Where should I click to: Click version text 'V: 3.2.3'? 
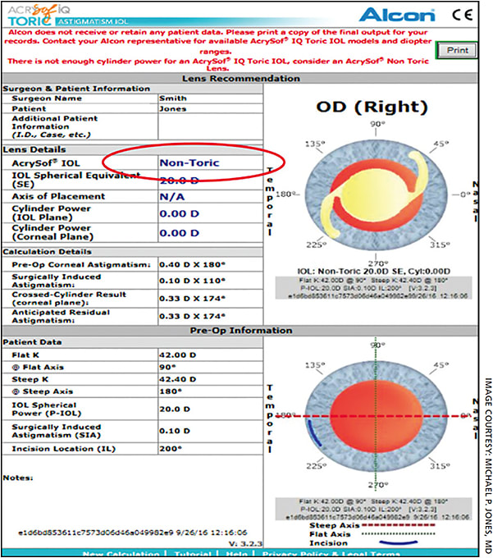tap(246, 544)
